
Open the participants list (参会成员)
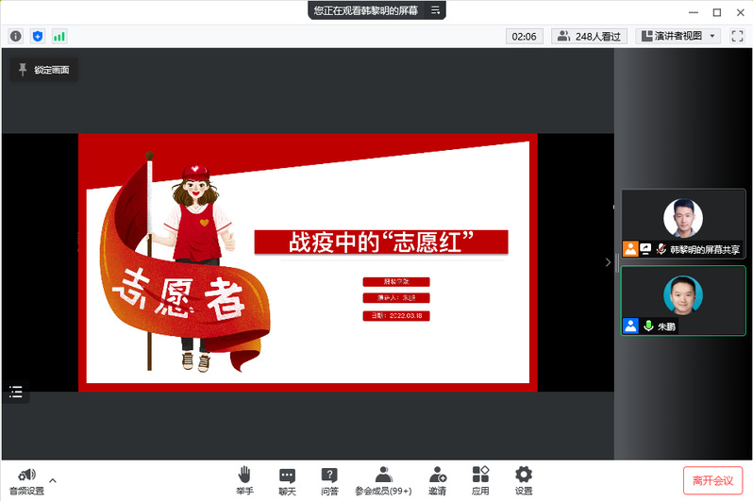383,480
